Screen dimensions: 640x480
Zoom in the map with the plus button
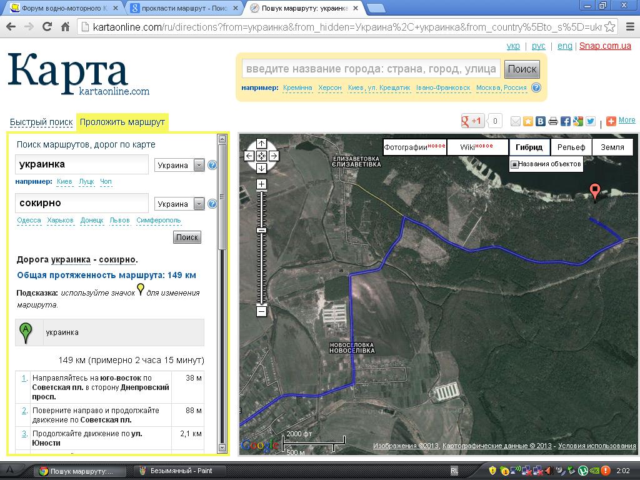pos(262,184)
